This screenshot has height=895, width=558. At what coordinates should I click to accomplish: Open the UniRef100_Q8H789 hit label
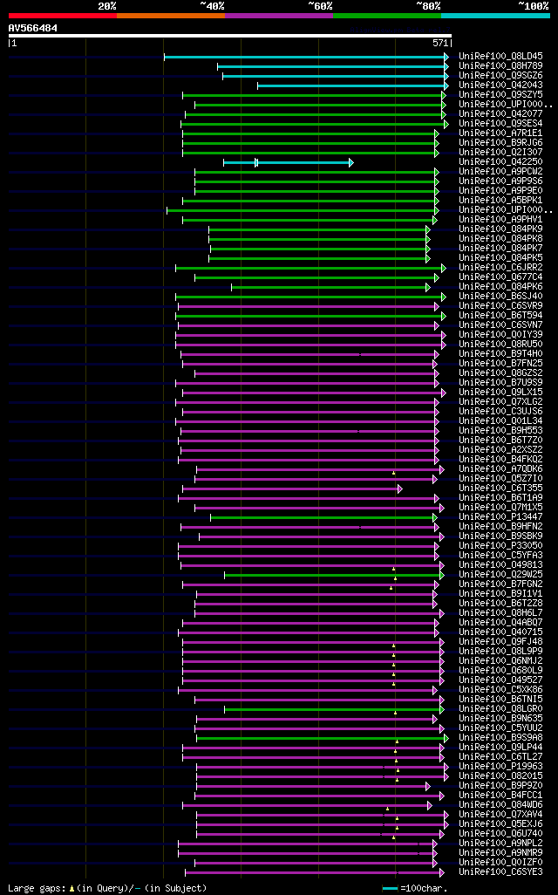501,66
